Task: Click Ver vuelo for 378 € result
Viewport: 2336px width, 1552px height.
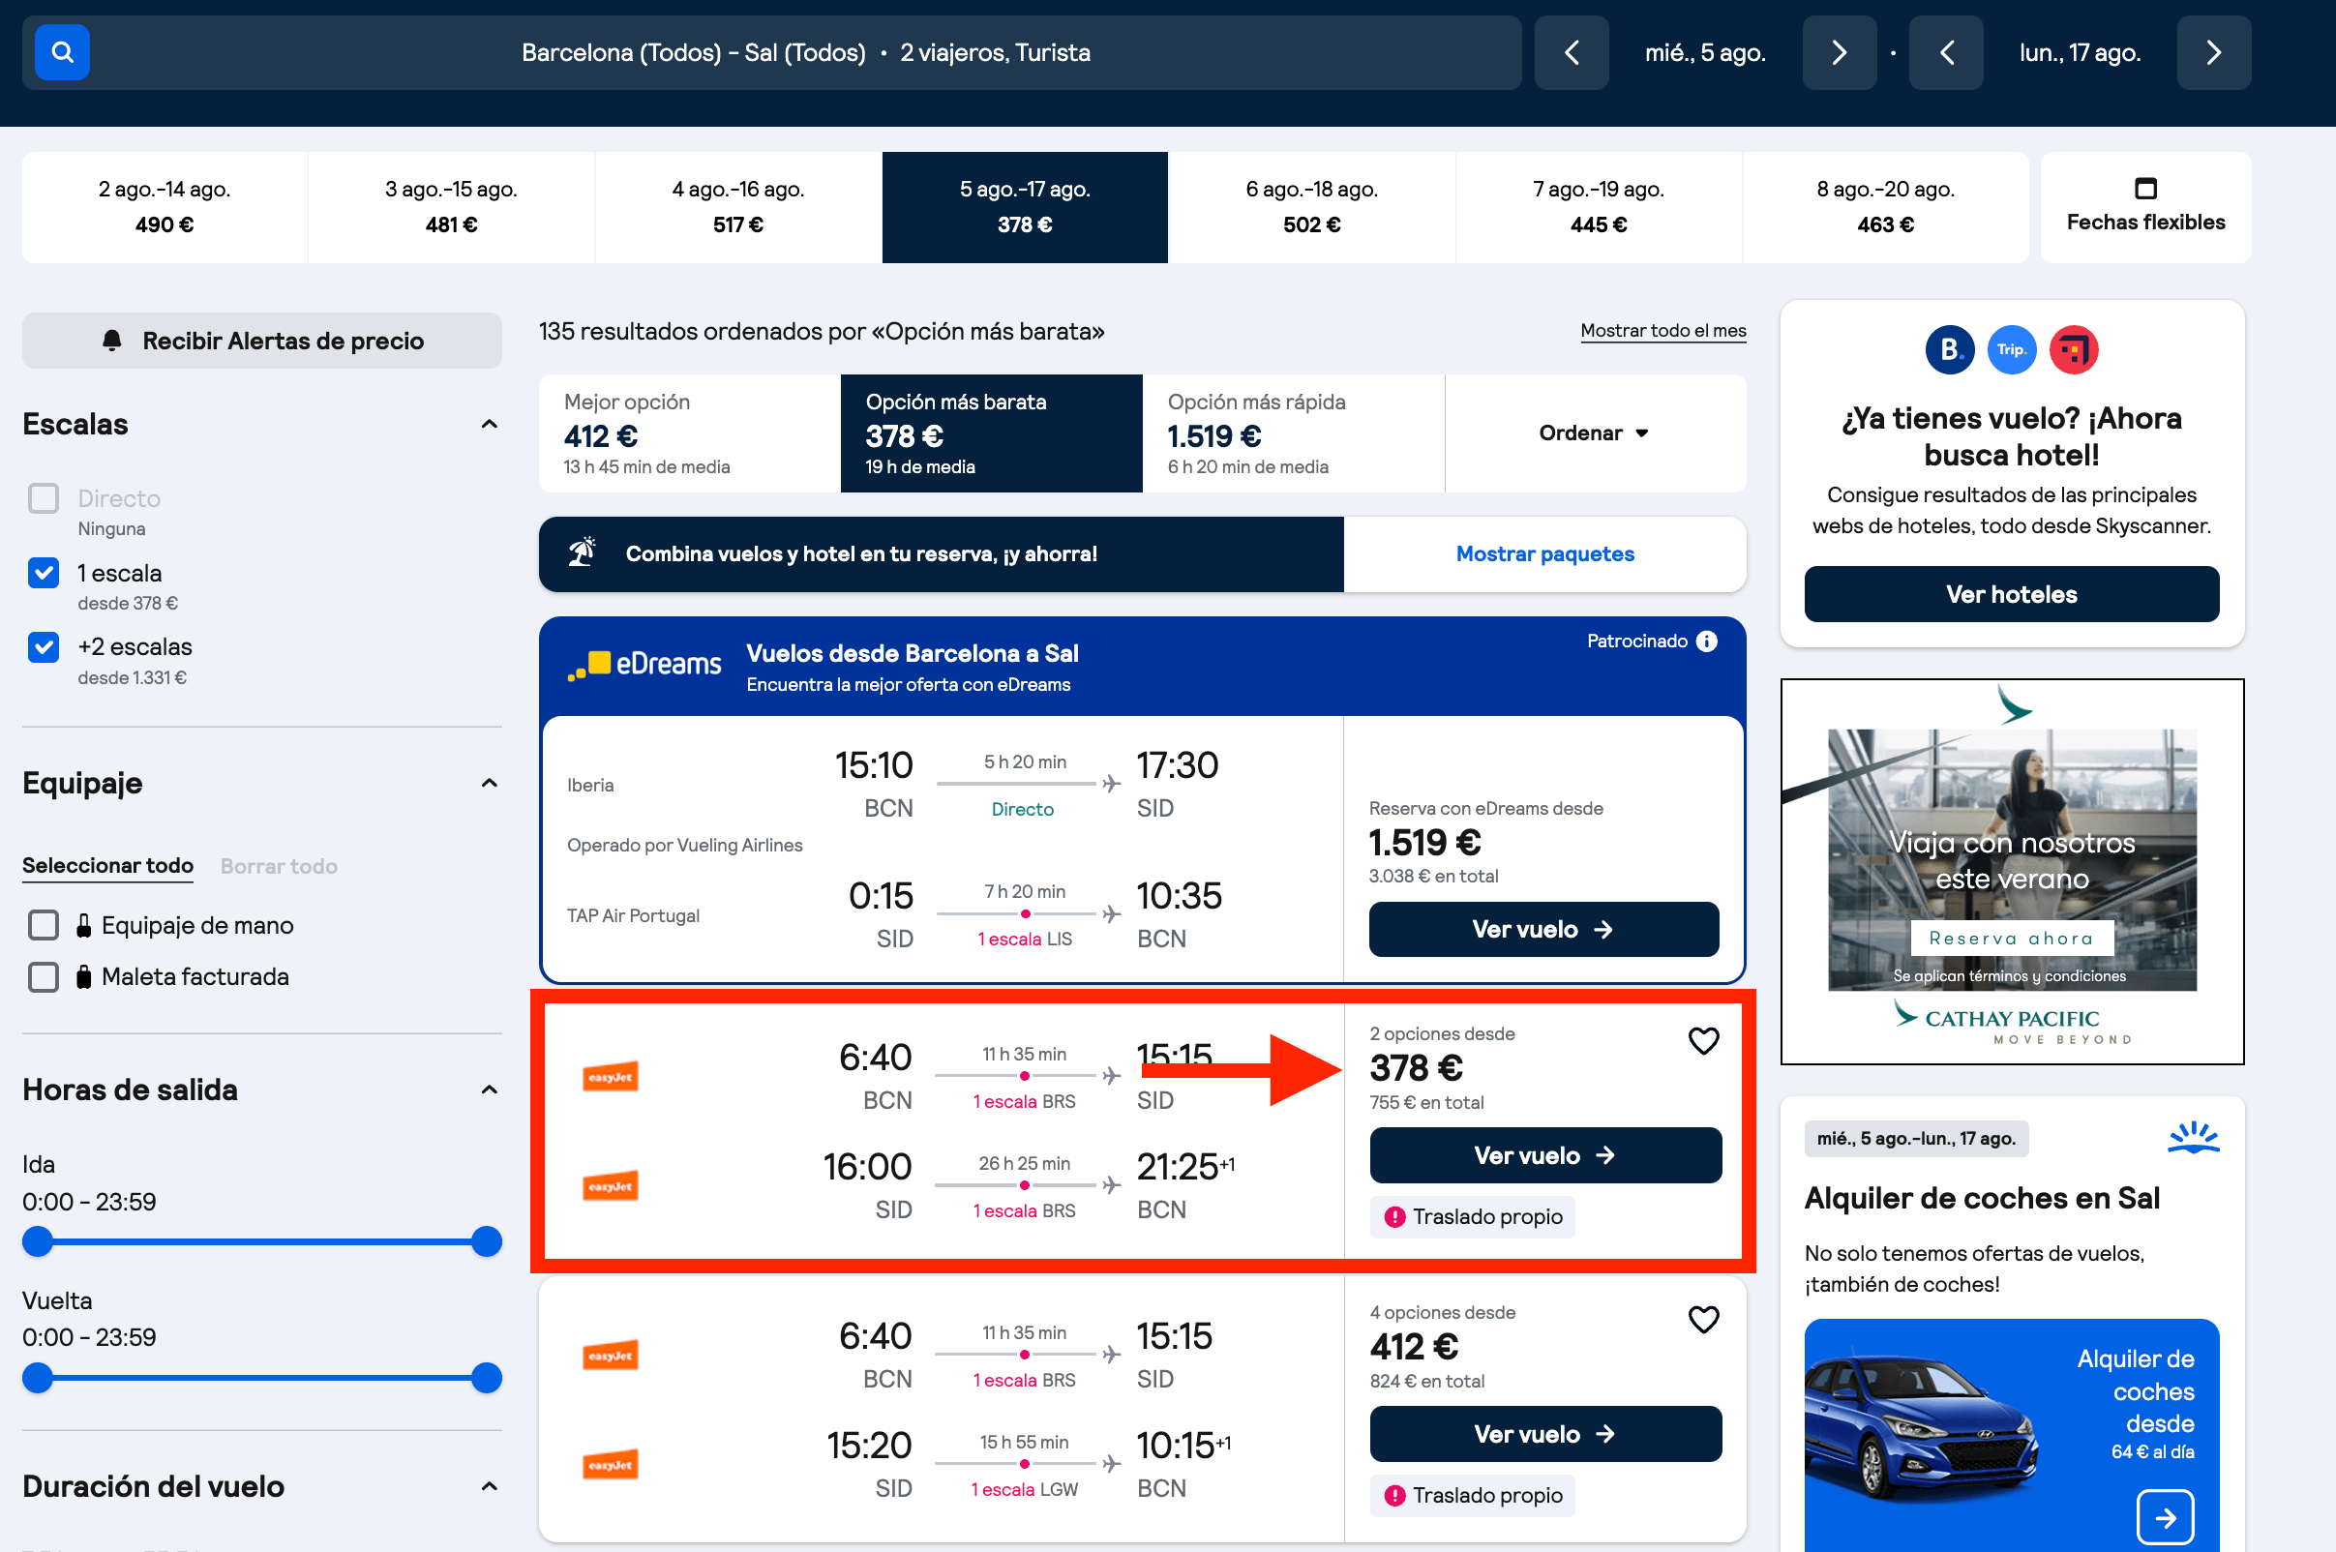Action: [x=1545, y=1155]
